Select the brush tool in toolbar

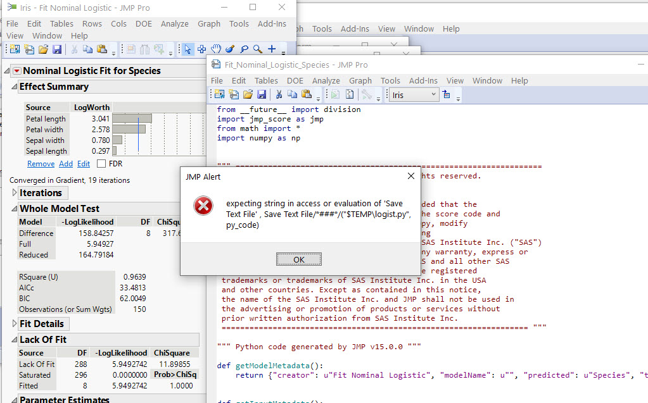(229, 49)
